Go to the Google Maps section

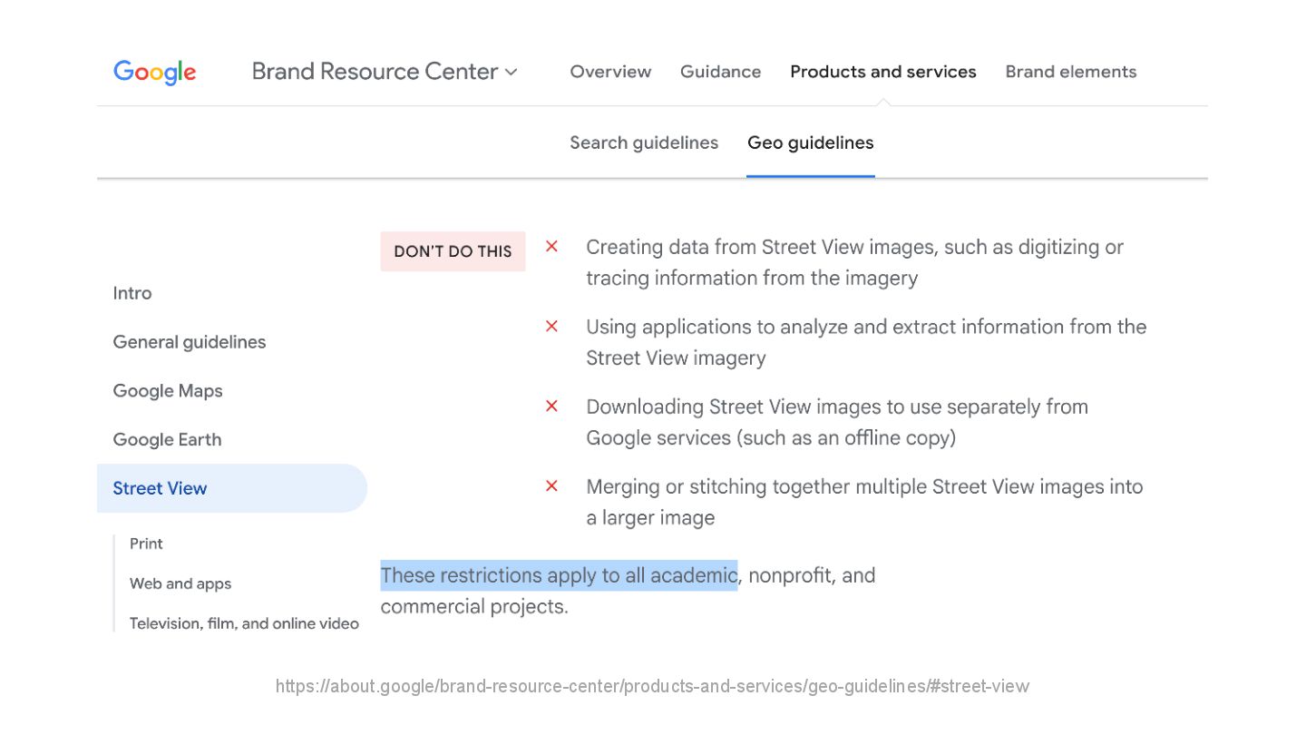click(x=168, y=391)
